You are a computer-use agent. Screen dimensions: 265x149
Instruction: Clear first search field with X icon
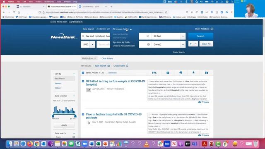(147, 36)
